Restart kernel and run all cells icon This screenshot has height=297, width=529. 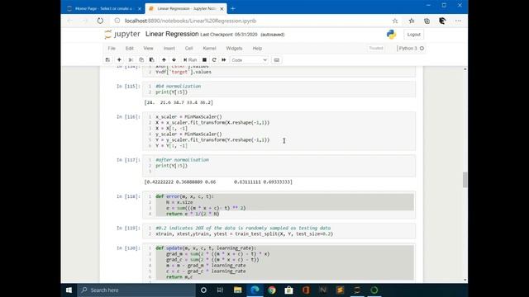(224, 60)
